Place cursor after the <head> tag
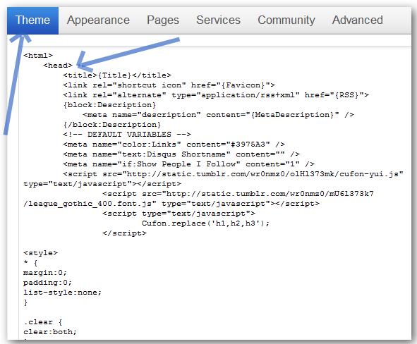The width and height of the screenshot is (417, 344). (x=73, y=66)
